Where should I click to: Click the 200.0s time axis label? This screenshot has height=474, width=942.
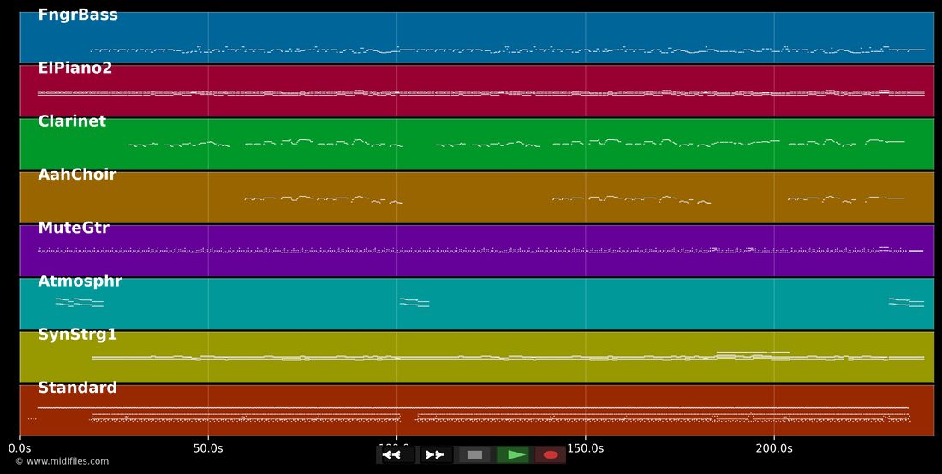[x=774, y=448]
